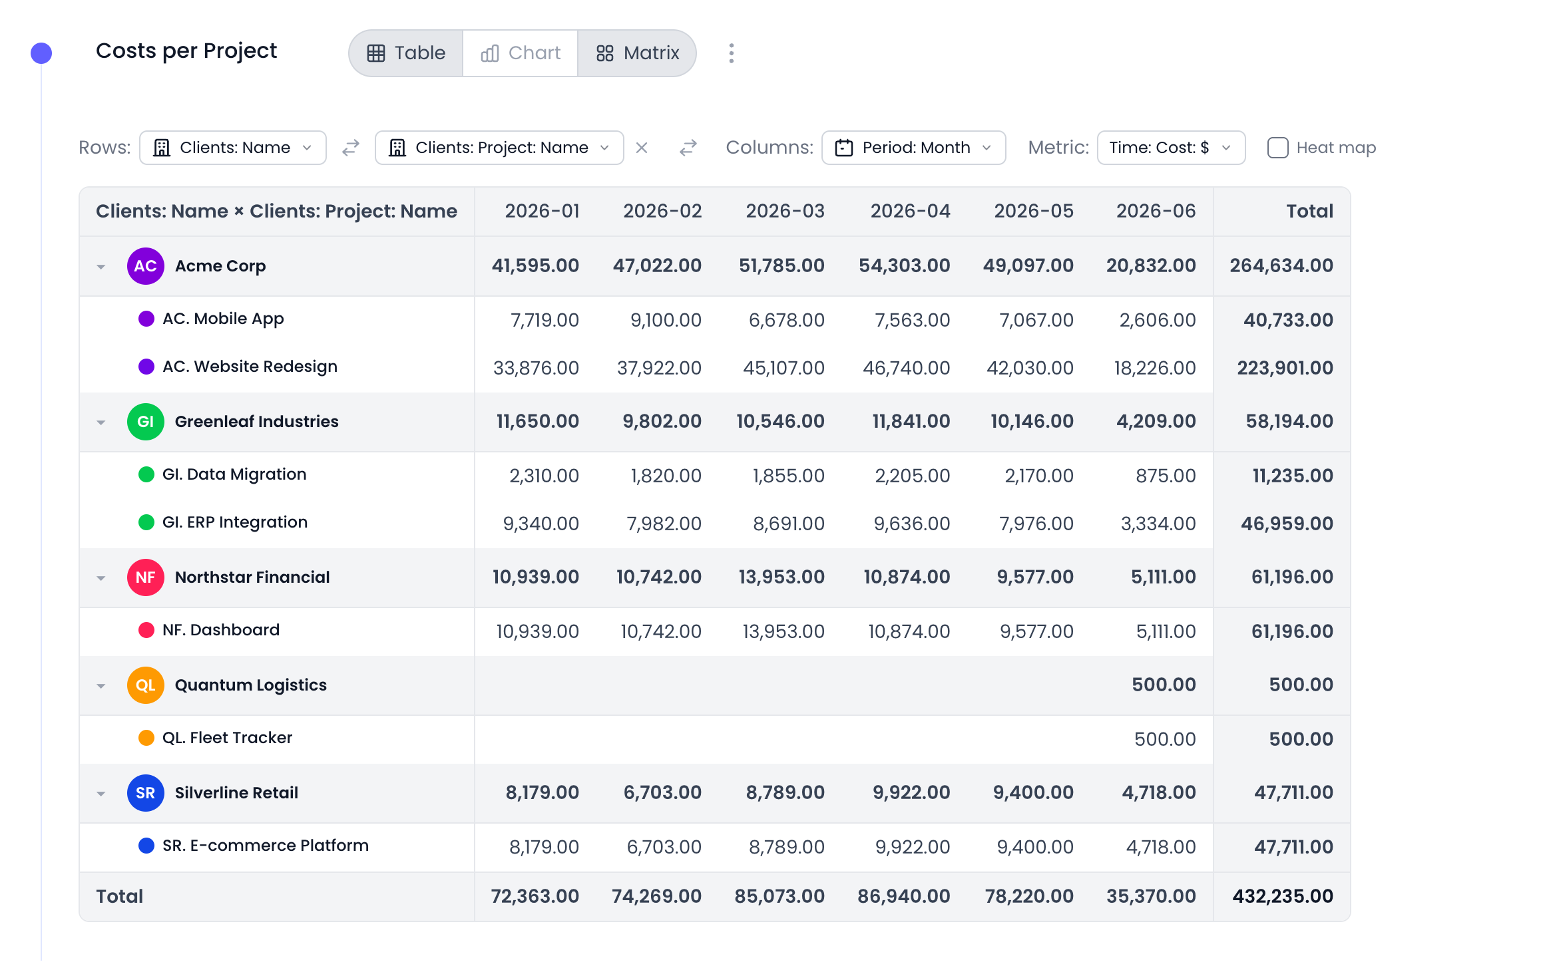This screenshot has height=966, width=1547.
Task: Collapse the Greenleaf Industries group
Action: coord(101,422)
